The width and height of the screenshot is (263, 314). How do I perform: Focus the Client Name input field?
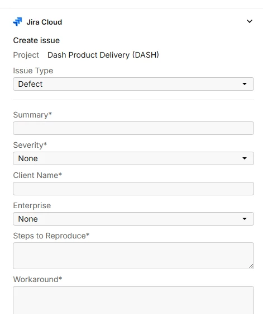tap(133, 189)
